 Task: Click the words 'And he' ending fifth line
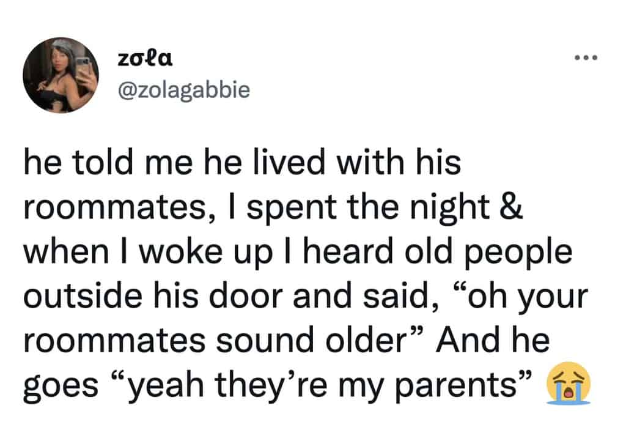pyautogui.click(x=492, y=341)
